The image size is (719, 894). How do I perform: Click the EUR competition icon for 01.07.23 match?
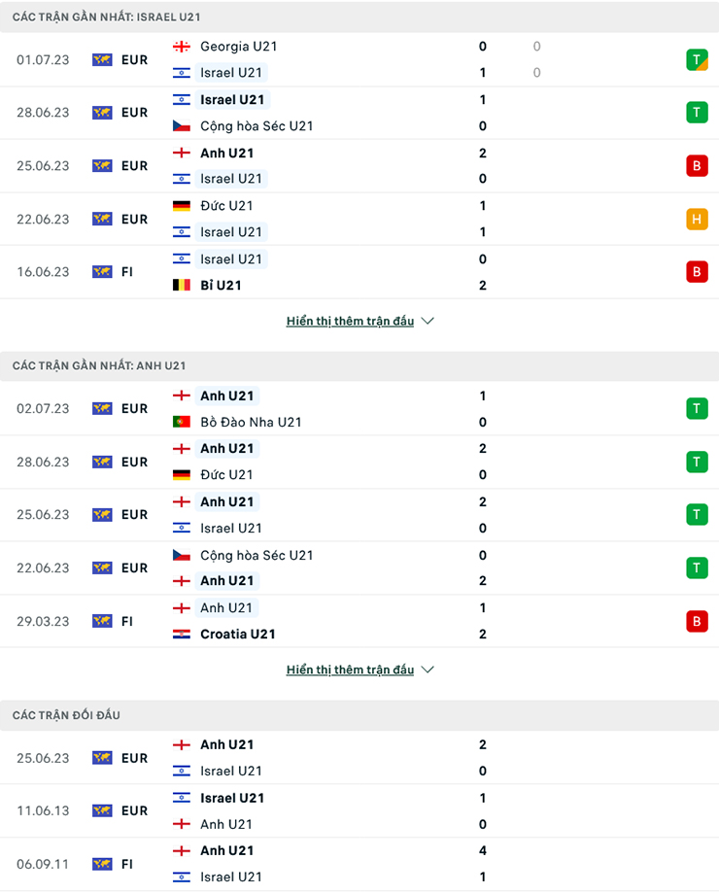[x=102, y=59]
